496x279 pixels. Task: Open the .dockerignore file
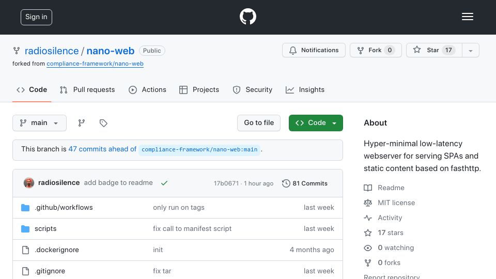click(57, 250)
